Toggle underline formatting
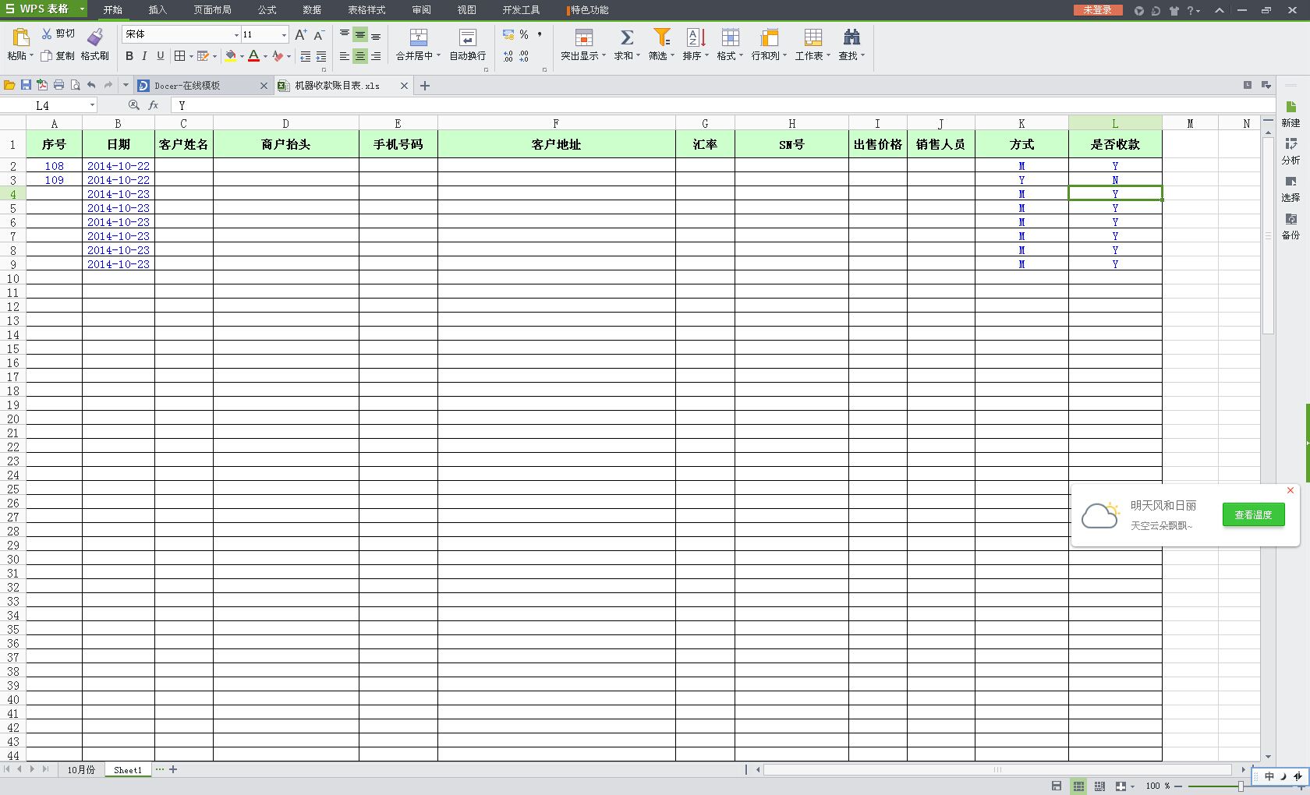Screen dimensions: 1310x795 [x=161, y=56]
